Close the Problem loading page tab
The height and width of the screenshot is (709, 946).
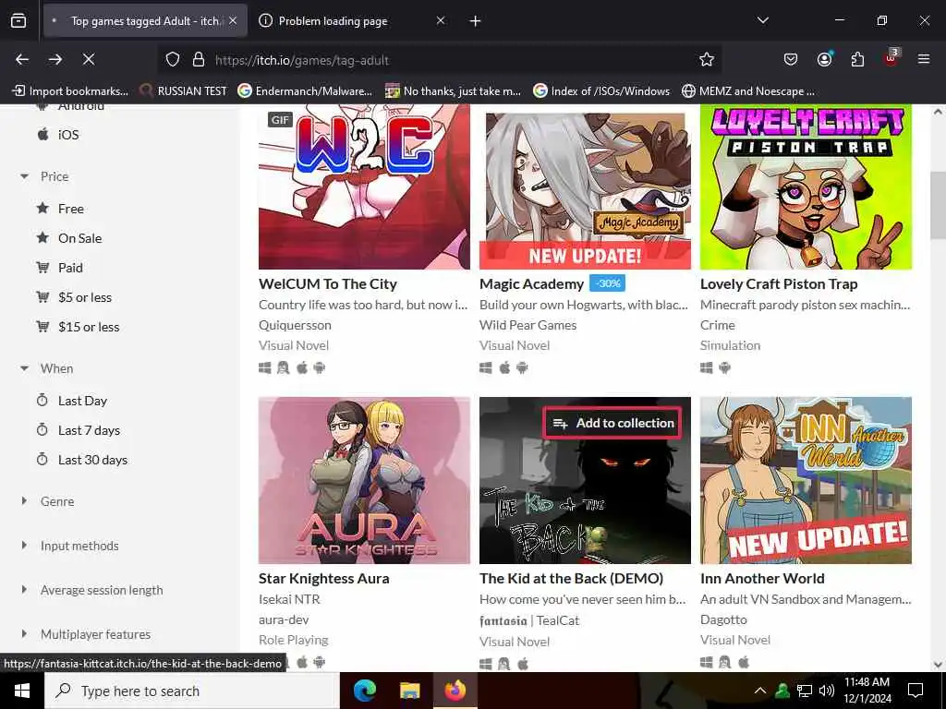click(x=441, y=20)
